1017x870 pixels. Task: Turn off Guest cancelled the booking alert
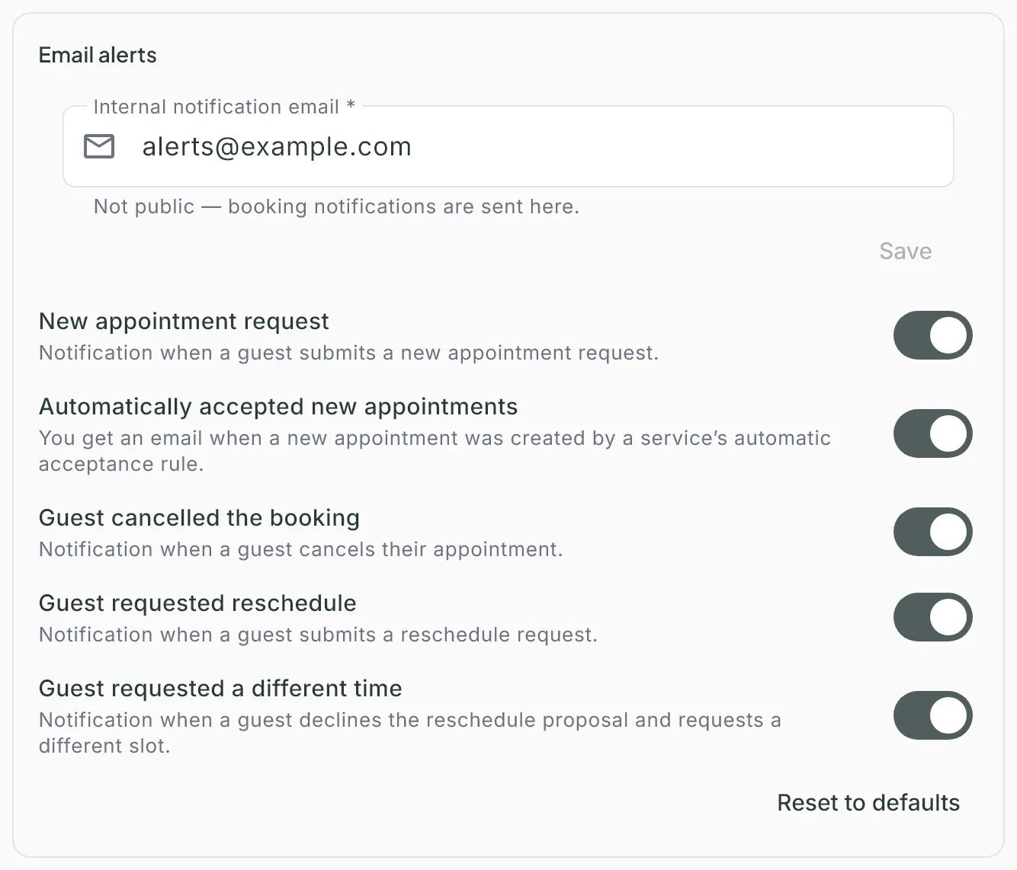[x=932, y=532]
